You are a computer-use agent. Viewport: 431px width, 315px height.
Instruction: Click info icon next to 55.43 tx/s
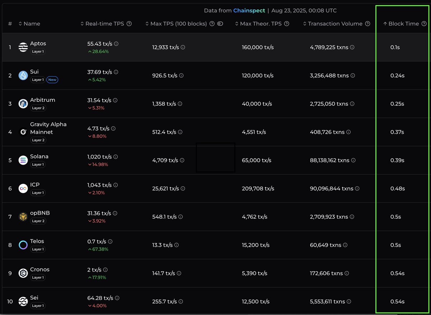(116, 44)
